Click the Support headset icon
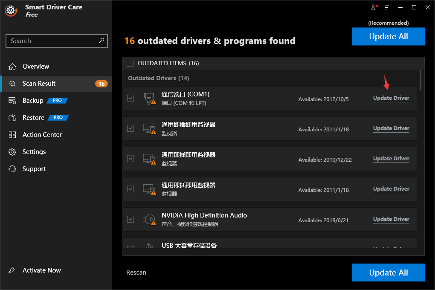 tap(12, 169)
